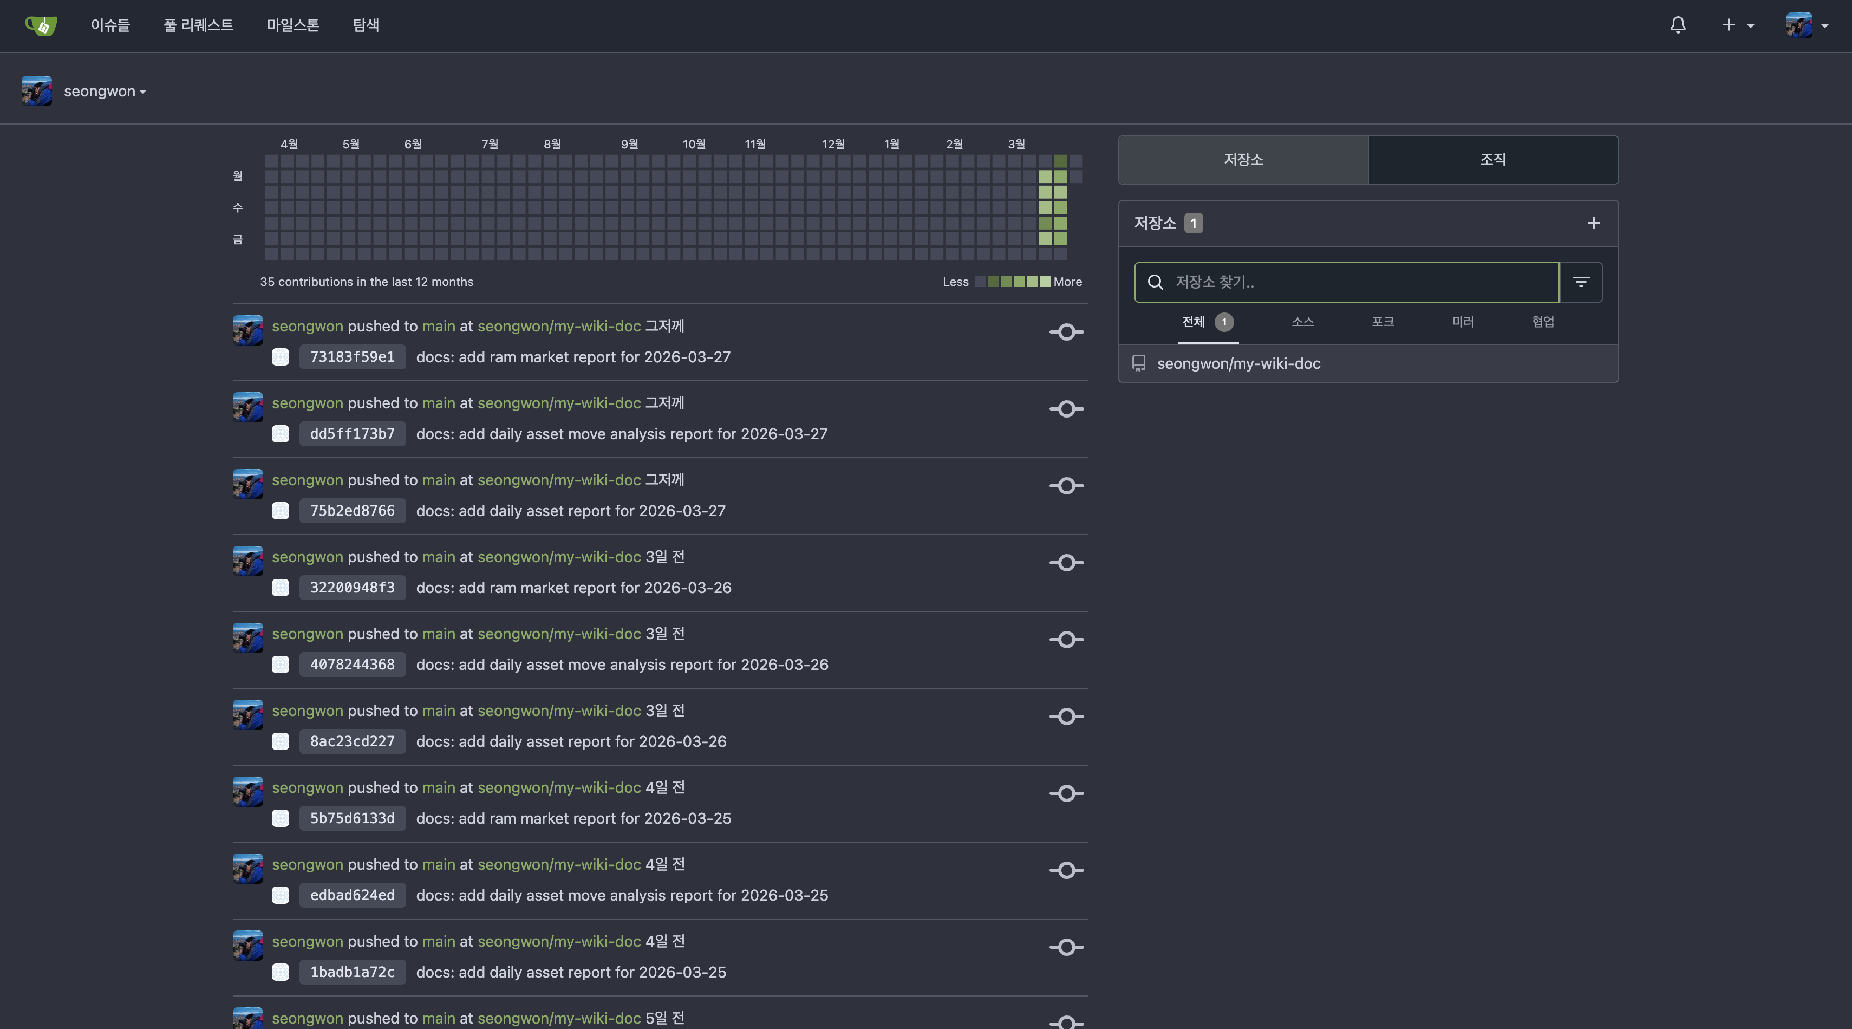The height and width of the screenshot is (1029, 1852).
Task: Click plus icon to add repository in 저장소 panel
Action: coord(1593,223)
